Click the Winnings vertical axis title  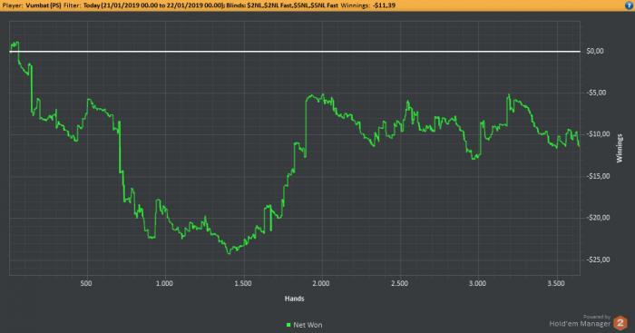[620, 148]
